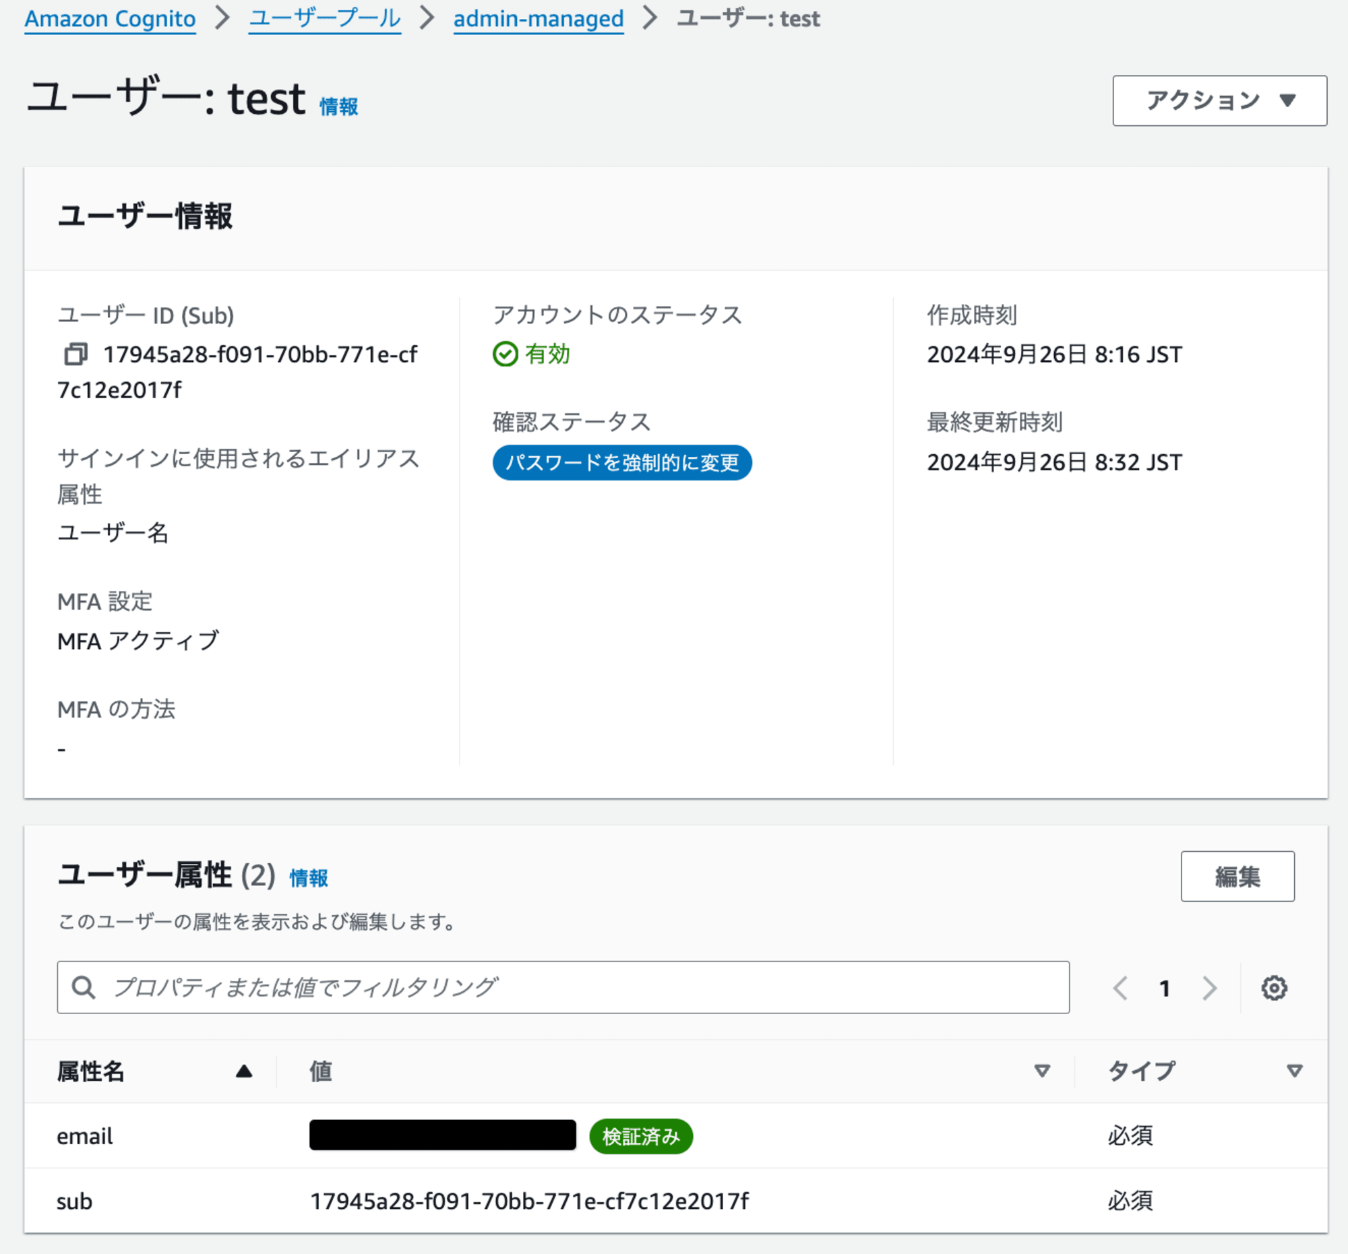
Task: Open the admin-managed user pool breadcrumb
Action: tap(539, 18)
